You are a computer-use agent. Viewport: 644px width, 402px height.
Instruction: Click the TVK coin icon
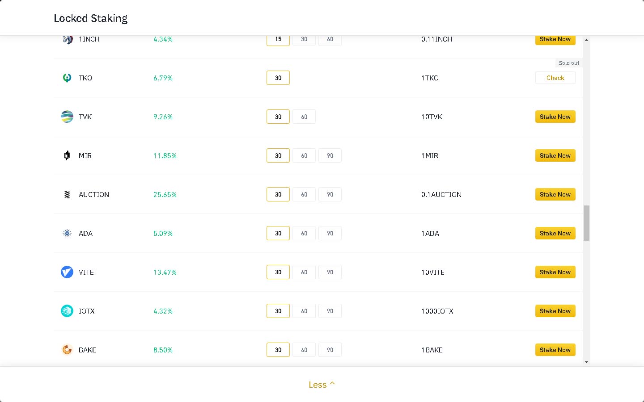pos(67,117)
